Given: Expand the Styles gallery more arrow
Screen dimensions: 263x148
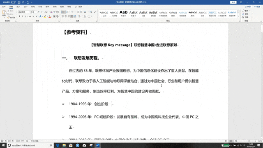Looking at the screenshot, I should pyautogui.click(x=238, y=16).
